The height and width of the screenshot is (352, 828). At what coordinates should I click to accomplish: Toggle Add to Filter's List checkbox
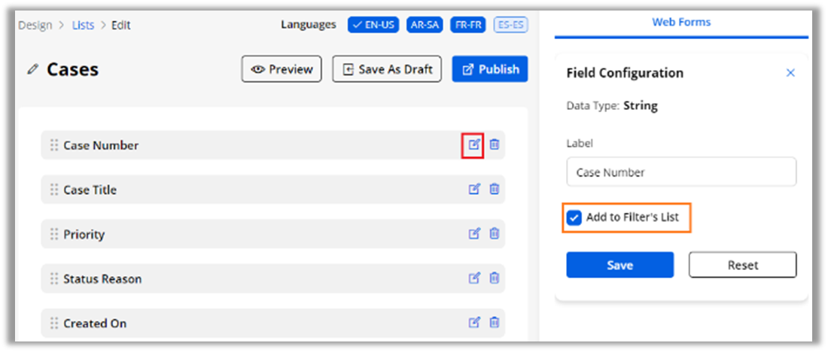tap(574, 217)
